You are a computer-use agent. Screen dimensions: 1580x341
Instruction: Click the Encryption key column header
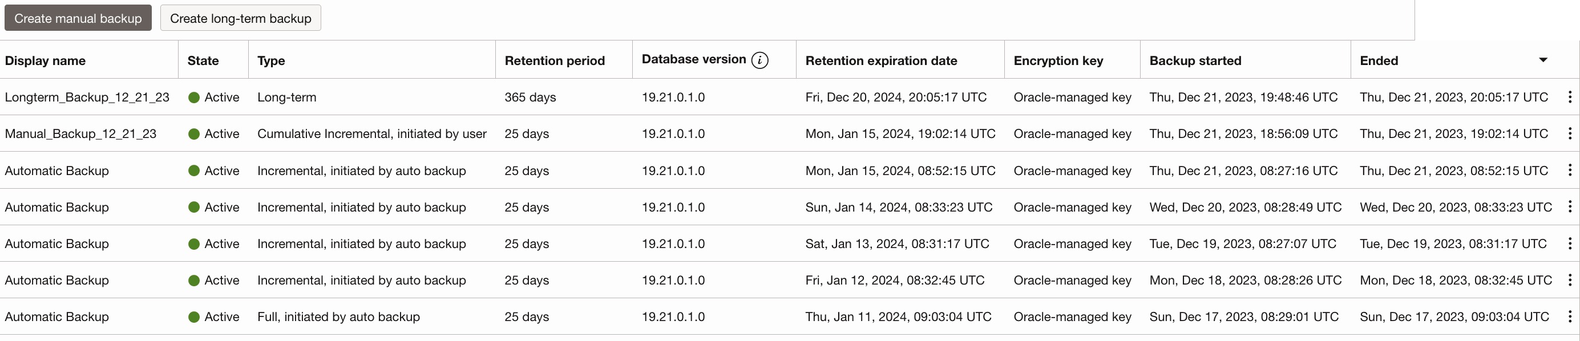click(x=1058, y=60)
